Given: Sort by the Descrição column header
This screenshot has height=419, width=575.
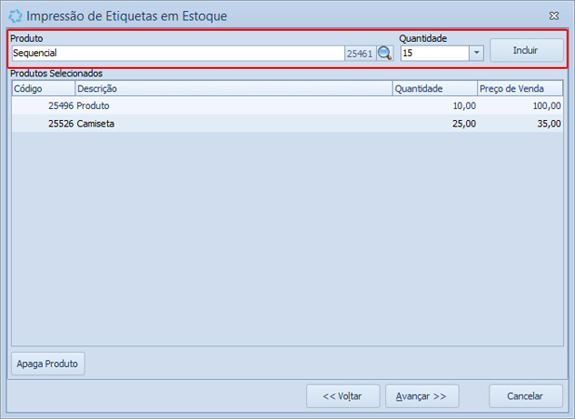Looking at the screenshot, I should (234, 88).
